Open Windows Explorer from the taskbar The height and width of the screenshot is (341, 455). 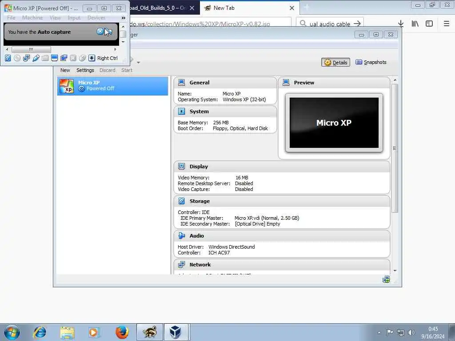tap(68, 332)
